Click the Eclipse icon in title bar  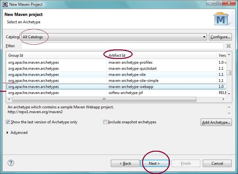(5, 4)
